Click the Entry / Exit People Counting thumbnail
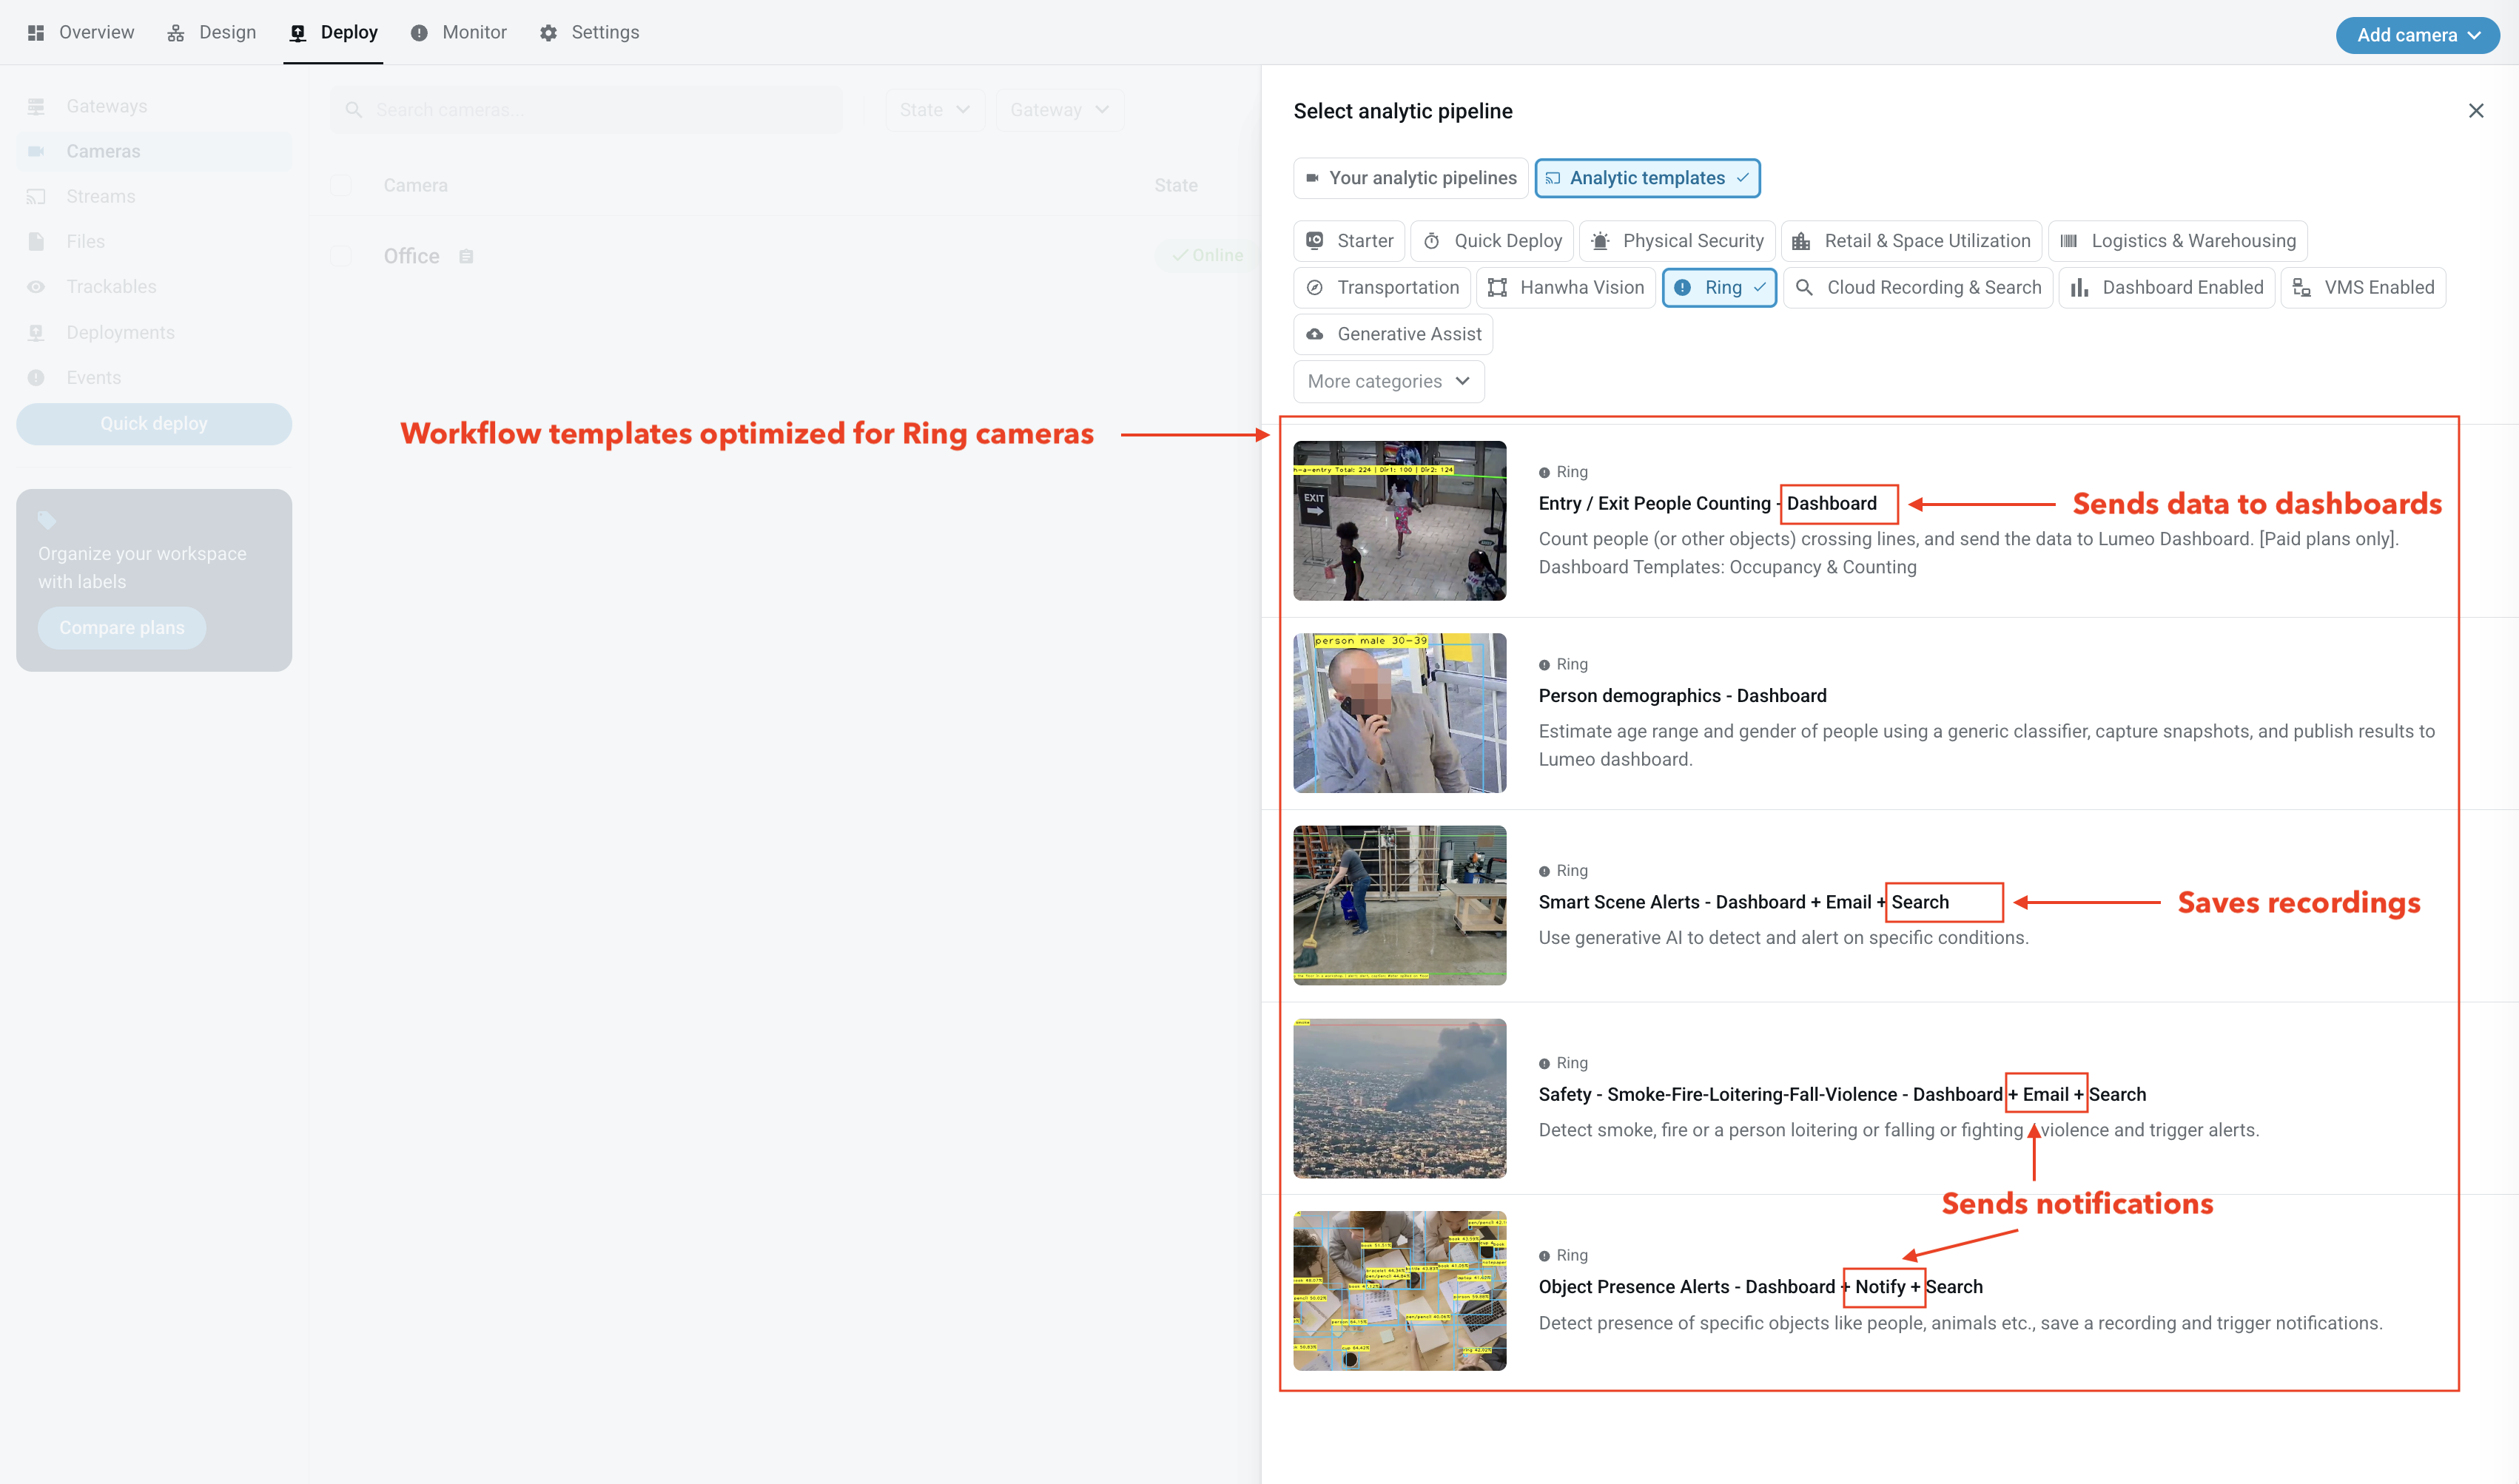2519x1484 pixels. (x=1399, y=520)
